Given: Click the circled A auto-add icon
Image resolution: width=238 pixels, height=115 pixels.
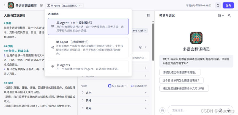Looking at the screenshot, I should (x=141, y=47).
